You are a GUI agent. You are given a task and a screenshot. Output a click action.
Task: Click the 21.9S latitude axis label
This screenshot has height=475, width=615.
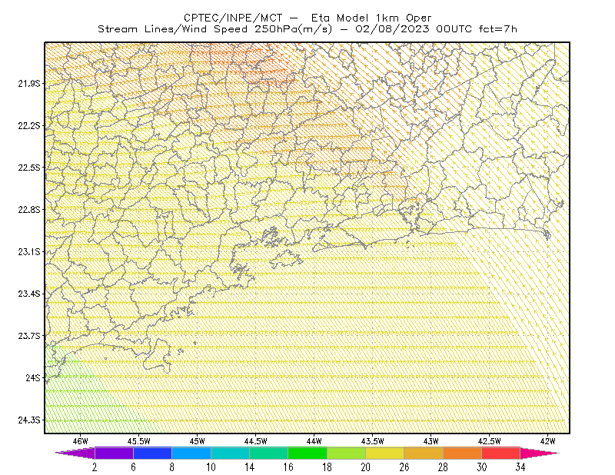pyautogui.click(x=29, y=83)
